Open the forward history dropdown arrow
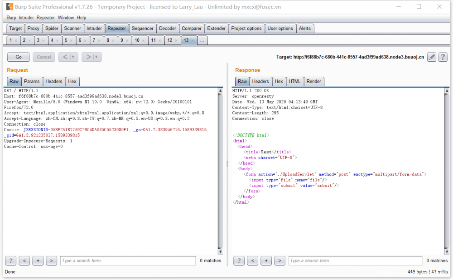Image resolution: width=453 pixels, height=280 pixels. point(96,57)
